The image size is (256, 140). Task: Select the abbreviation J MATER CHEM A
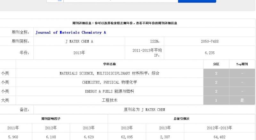pyautogui.click(x=79, y=42)
